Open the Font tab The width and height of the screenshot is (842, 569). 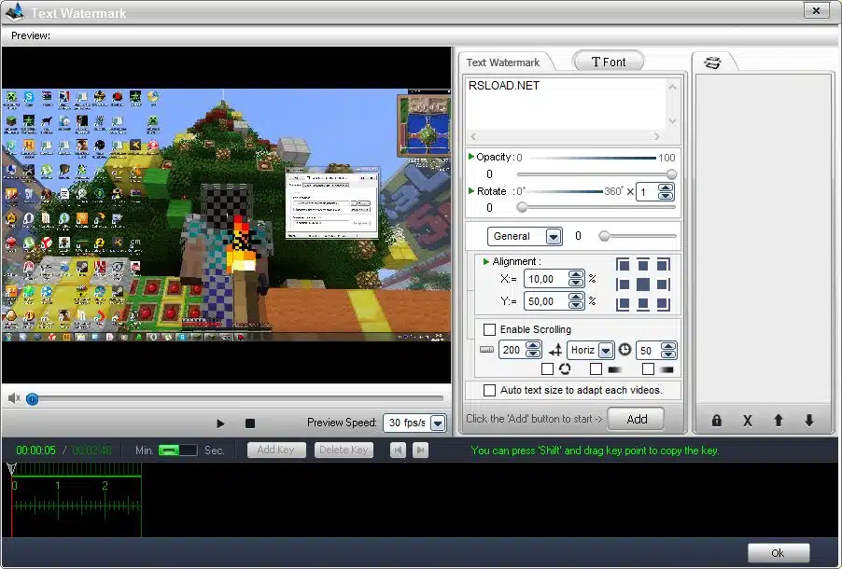pos(609,62)
